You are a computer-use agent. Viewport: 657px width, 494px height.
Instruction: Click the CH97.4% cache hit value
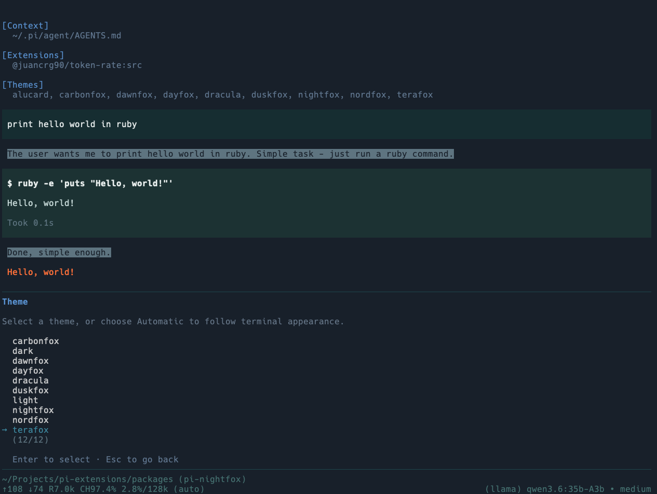click(x=98, y=489)
